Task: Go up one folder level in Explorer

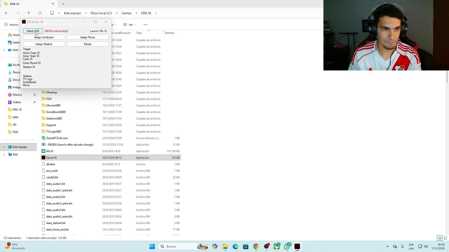Action: tap(29, 13)
